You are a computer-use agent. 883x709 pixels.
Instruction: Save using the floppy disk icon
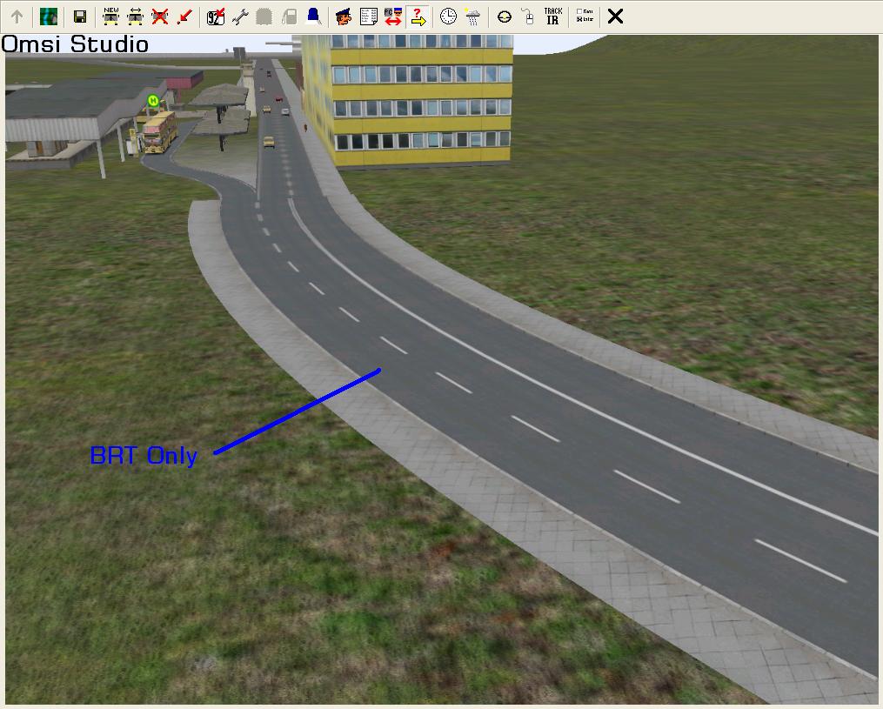(79, 17)
